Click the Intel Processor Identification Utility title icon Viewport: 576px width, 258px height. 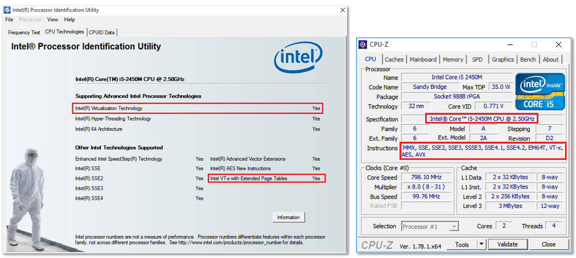click(7, 10)
